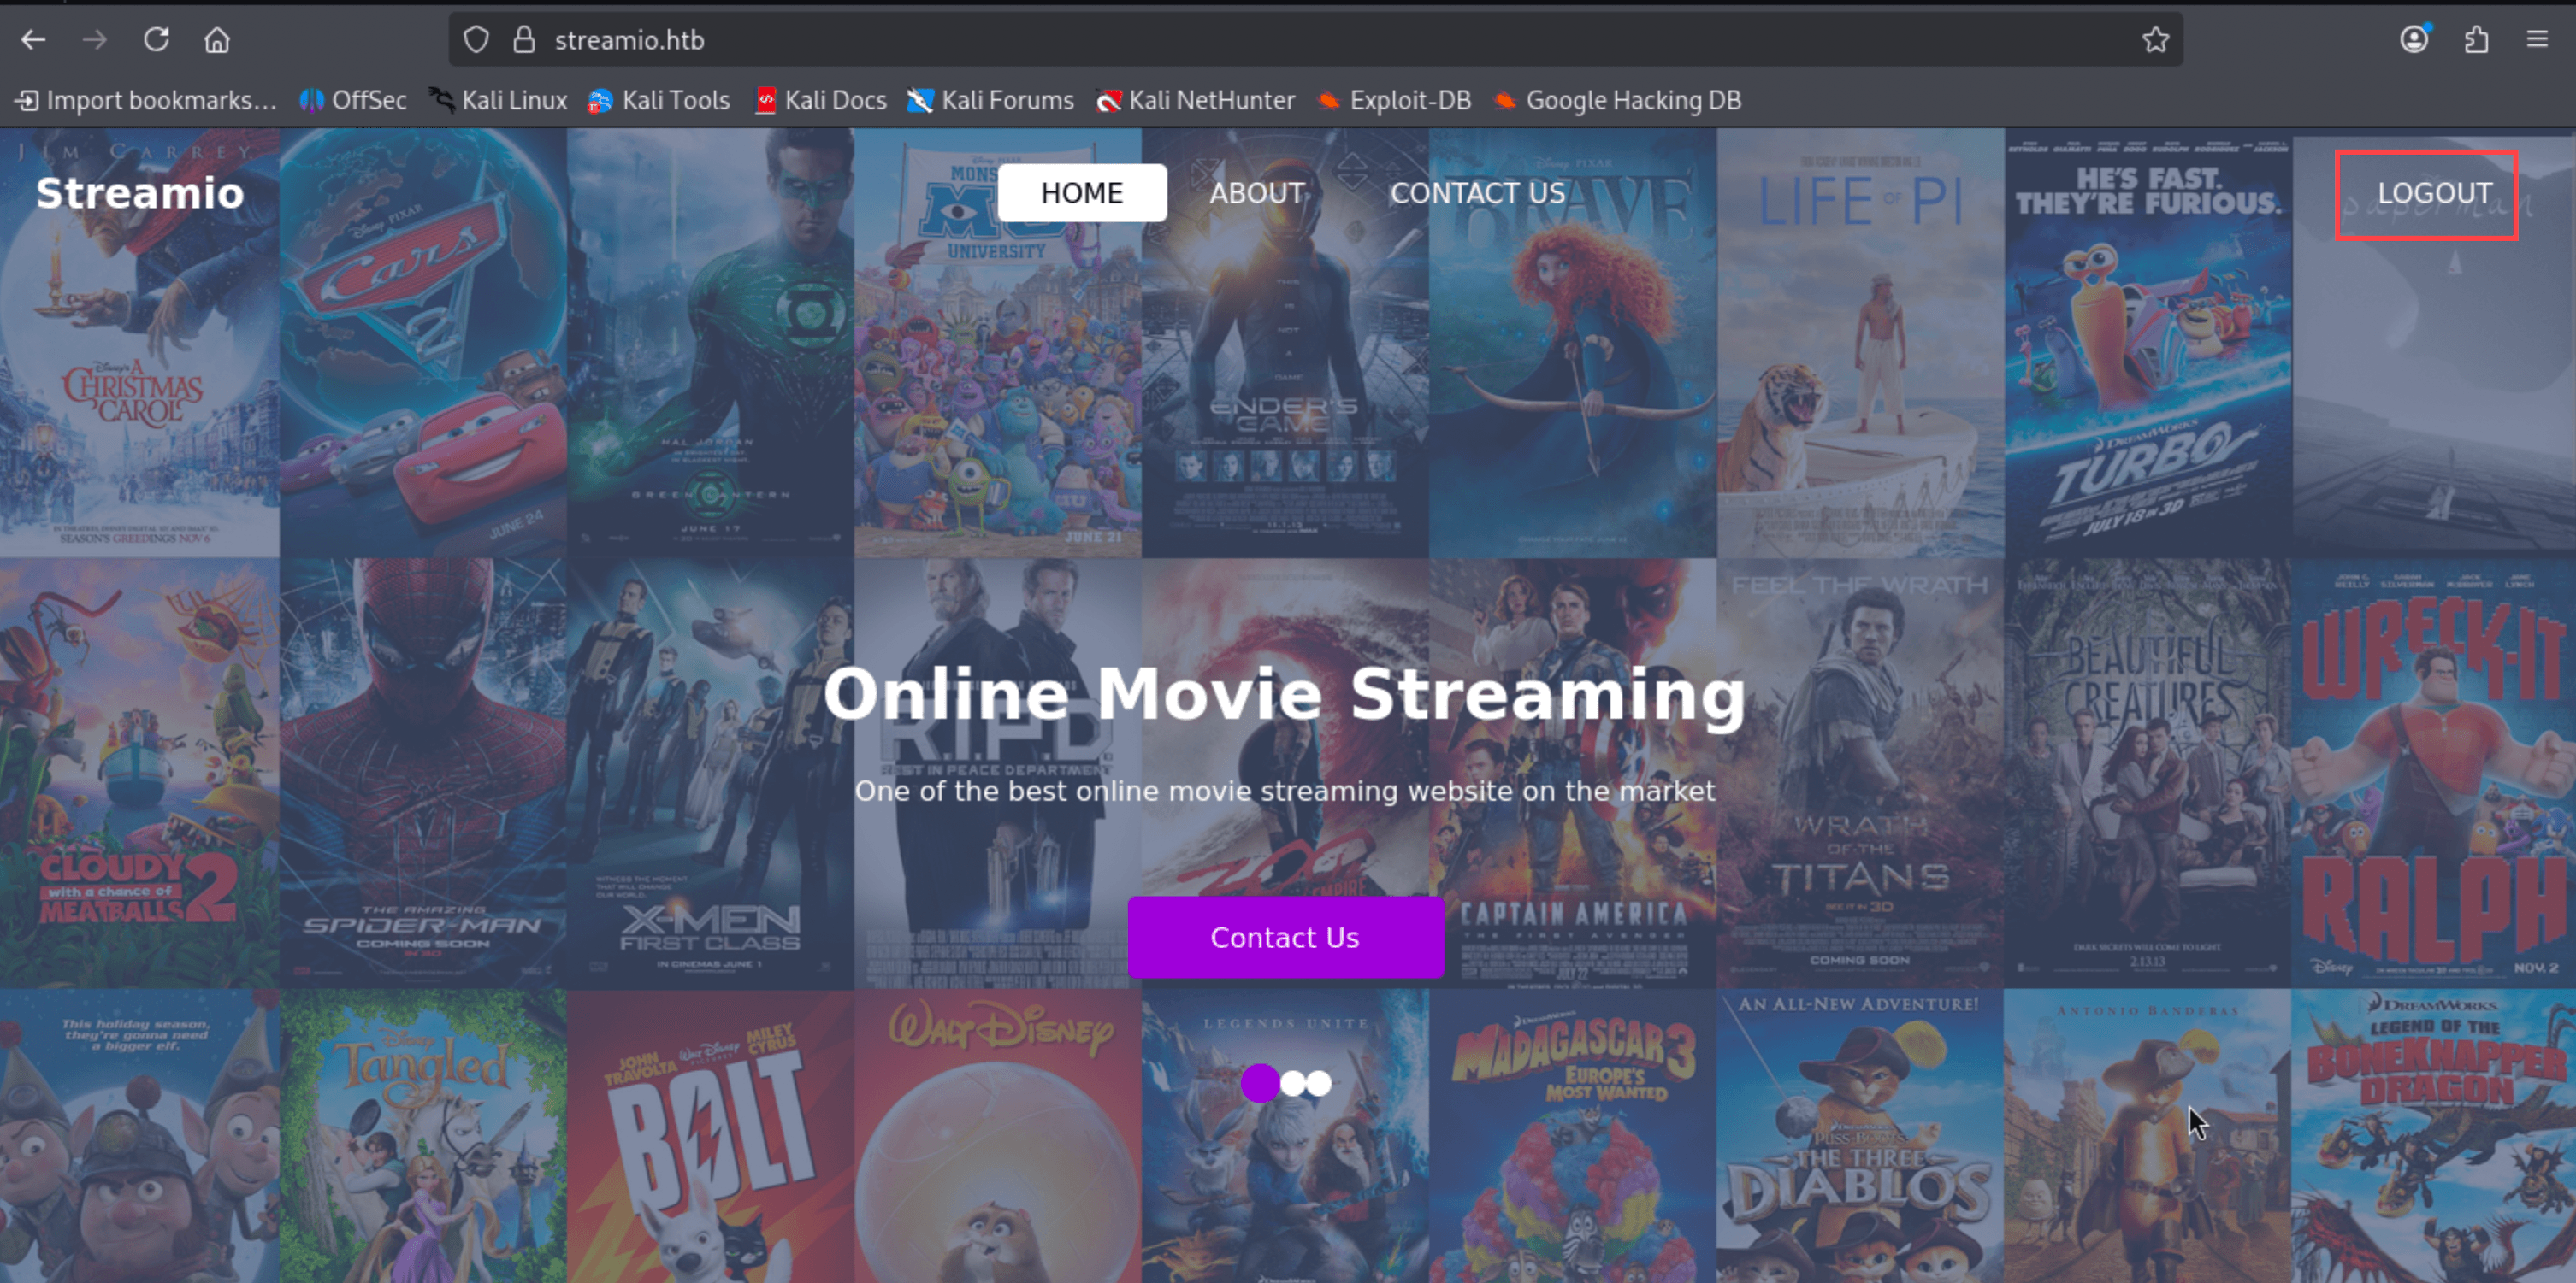This screenshot has height=1283, width=2576.
Task: Open the Kali Tools bookmark
Action: pos(659,101)
